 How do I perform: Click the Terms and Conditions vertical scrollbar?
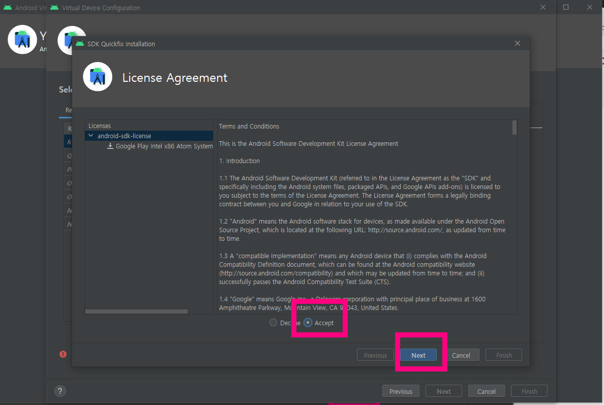pos(514,128)
